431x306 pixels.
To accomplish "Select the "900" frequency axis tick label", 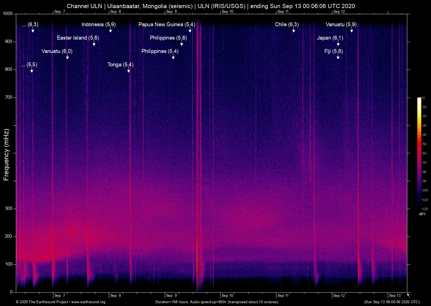I will click(x=9, y=42).
